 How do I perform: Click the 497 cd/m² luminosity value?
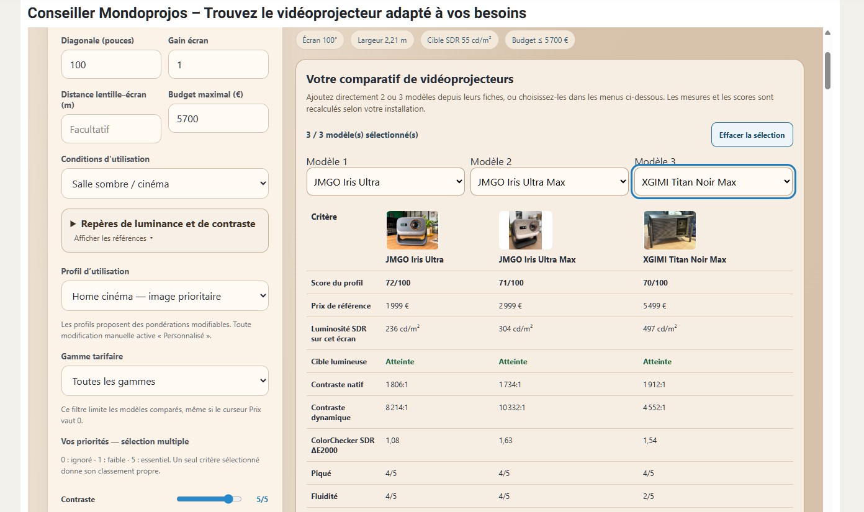(x=660, y=329)
